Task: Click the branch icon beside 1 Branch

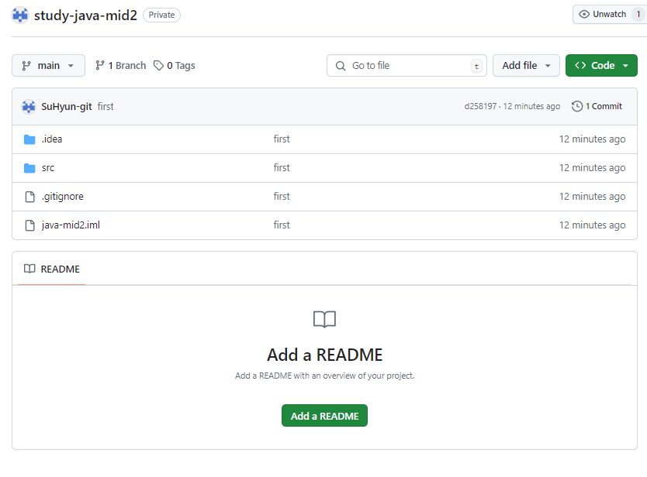Action: click(100, 65)
